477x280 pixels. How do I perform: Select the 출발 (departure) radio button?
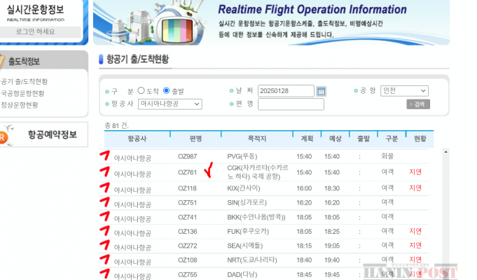pos(167,91)
